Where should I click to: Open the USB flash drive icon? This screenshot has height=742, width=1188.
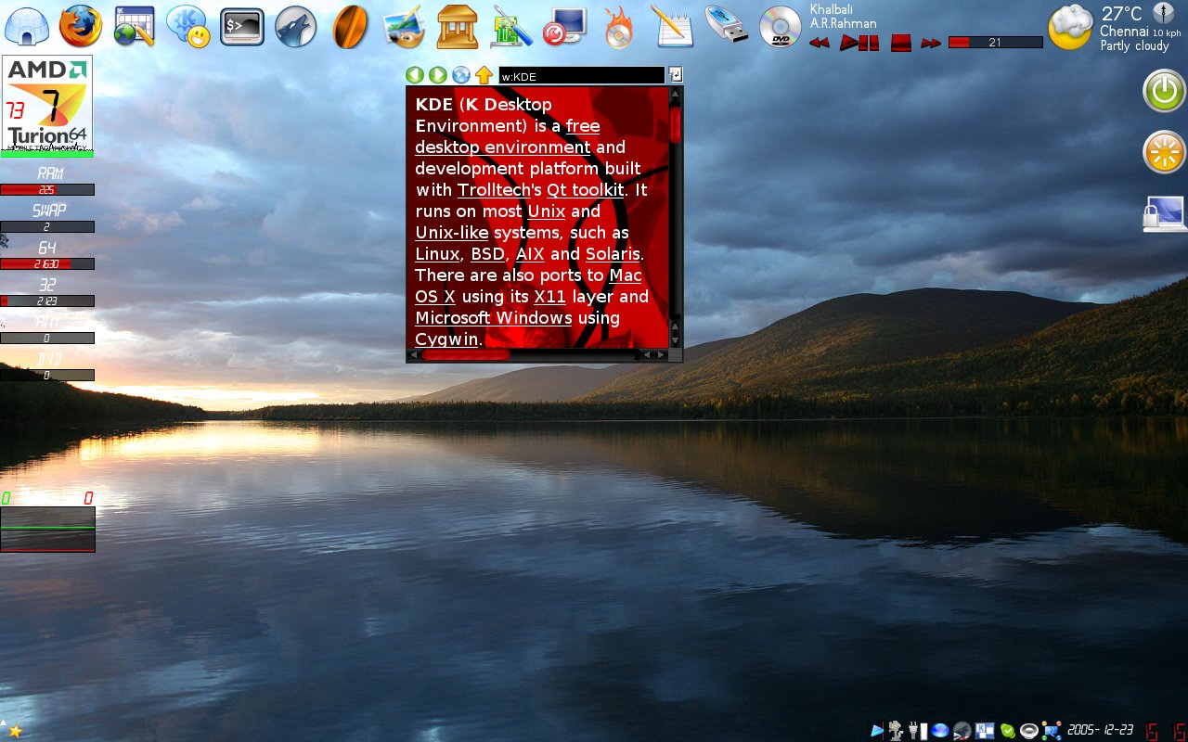tap(727, 26)
